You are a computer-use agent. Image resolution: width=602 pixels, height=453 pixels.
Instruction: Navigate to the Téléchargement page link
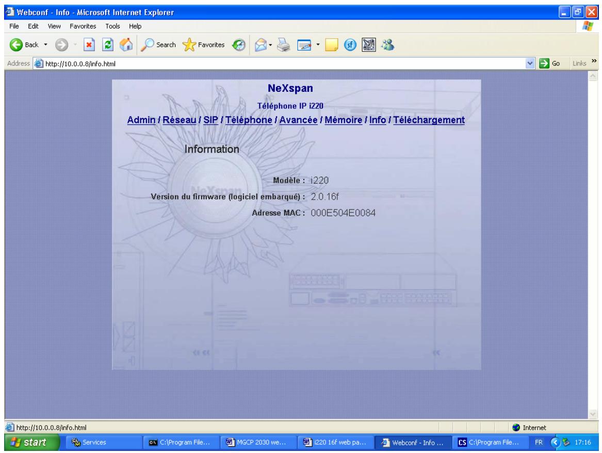pos(429,120)
